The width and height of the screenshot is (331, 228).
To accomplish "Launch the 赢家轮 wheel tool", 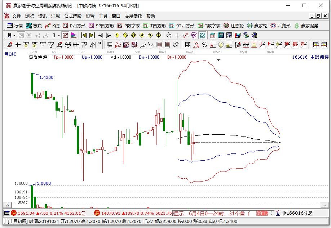I will [x=257, y=26].
